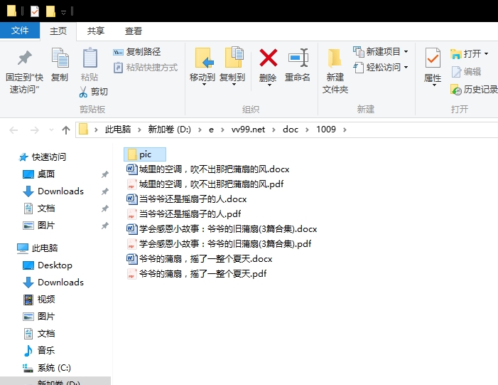Click the Copy (复制) ribbon icon
This screenshot has height=385, width=498.
click(x=60, y=58)
